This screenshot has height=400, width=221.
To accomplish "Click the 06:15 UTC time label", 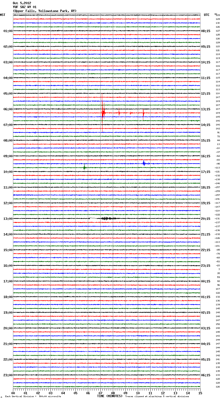I will tap(206, 375).
